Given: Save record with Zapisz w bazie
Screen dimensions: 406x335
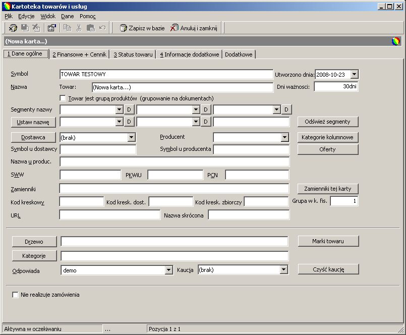Looking at the screenshot, I should [142, 28].
